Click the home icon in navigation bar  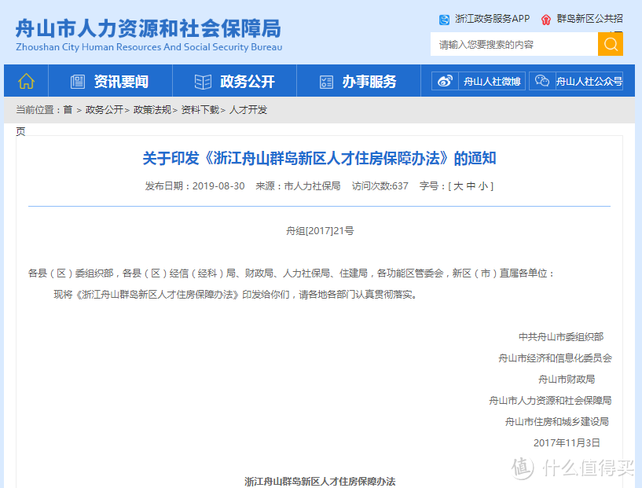click(26, 81)
